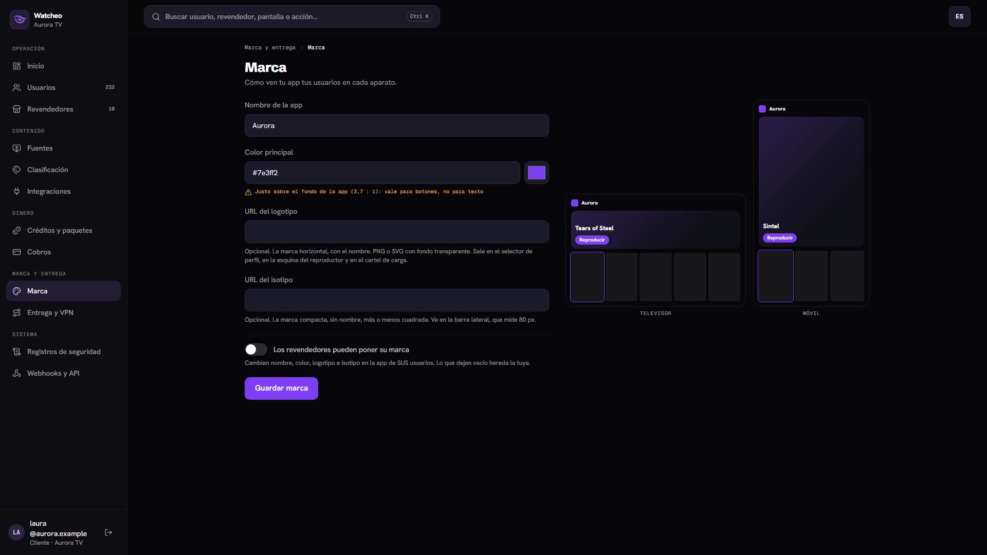The width and height of the screenshot is (987, 555).
Task: Click the Inicio dashboard icon
Action: click(x=17, y=66)
